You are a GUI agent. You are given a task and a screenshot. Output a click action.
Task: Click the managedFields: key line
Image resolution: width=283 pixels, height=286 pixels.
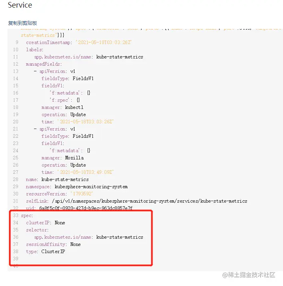point(44,64)
